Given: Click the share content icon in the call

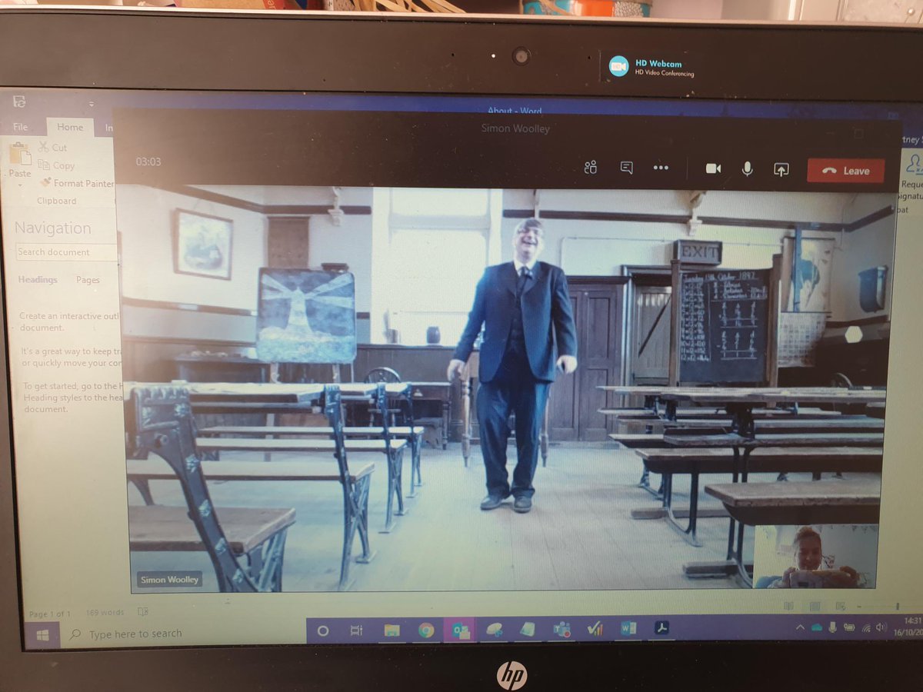Looking at the screenshot, I should pos(781,169).
